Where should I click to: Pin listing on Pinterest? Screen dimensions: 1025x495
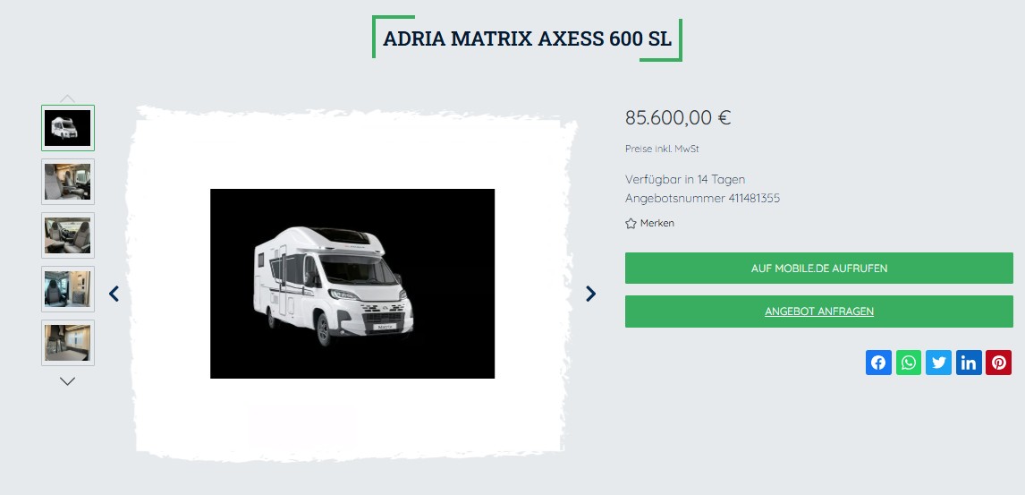[999, 363]
